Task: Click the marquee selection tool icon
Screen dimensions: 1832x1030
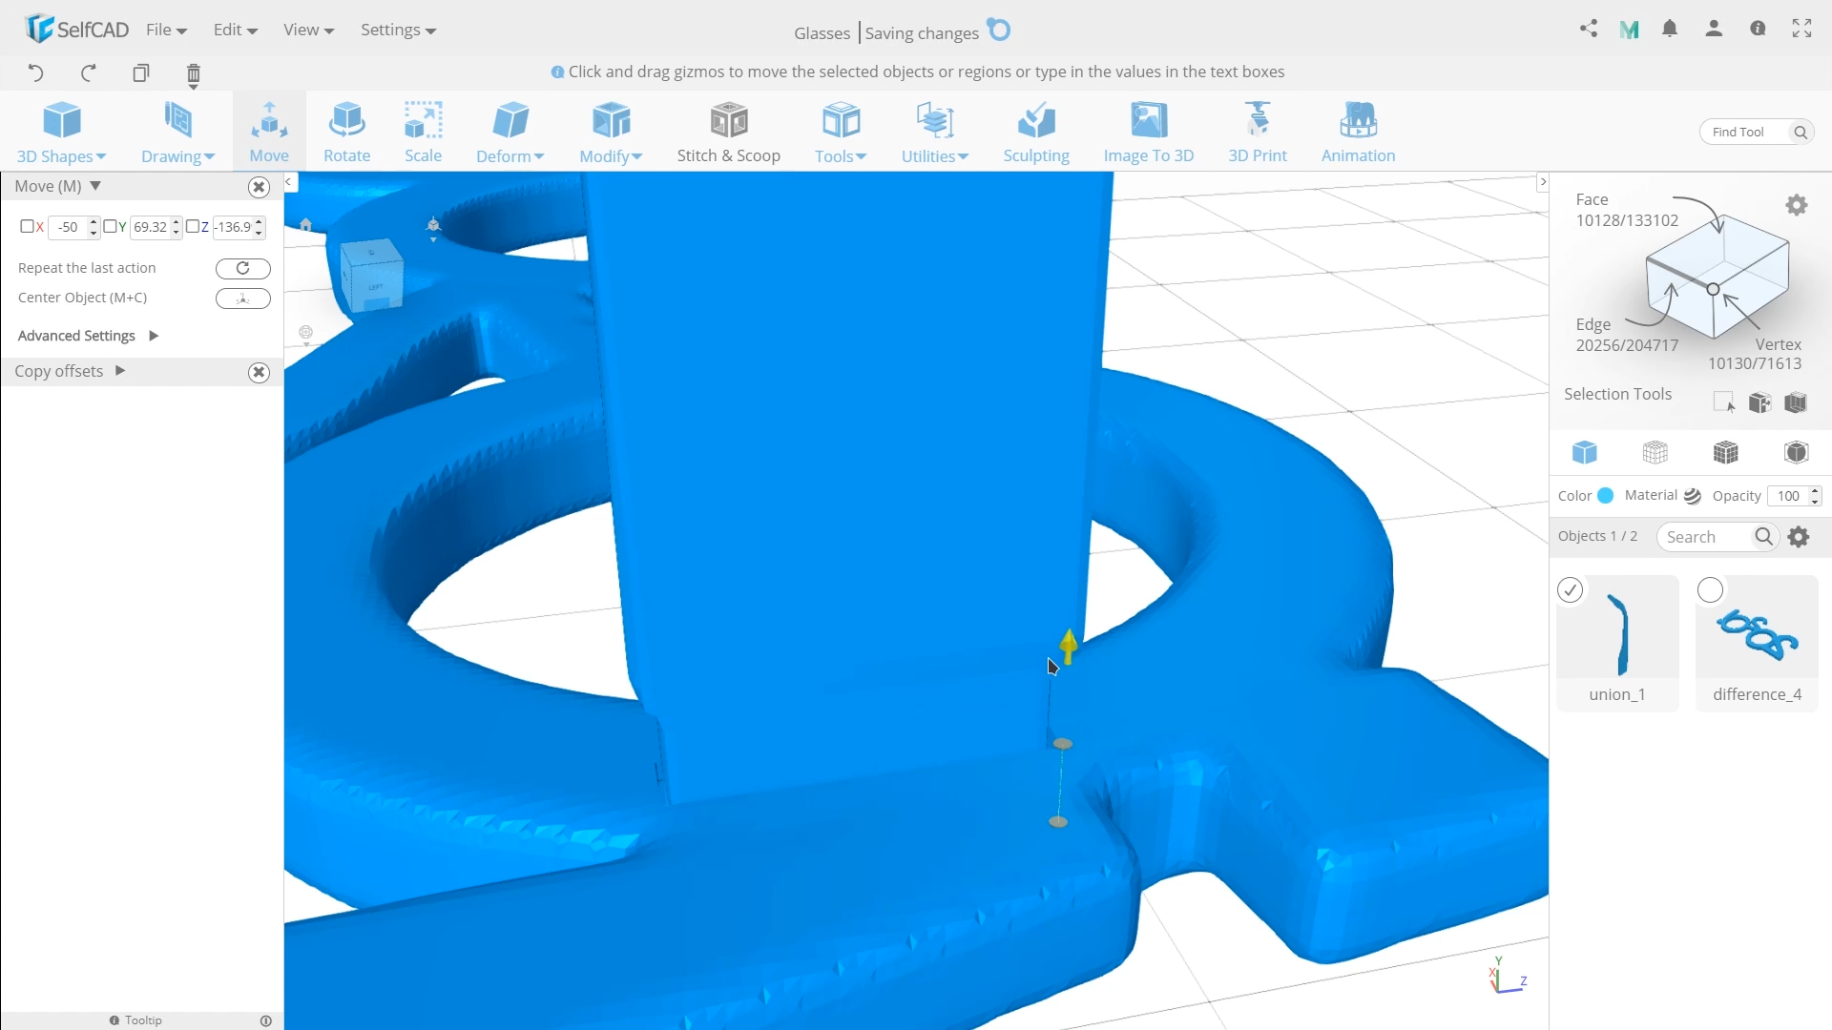Action: 1723,402
